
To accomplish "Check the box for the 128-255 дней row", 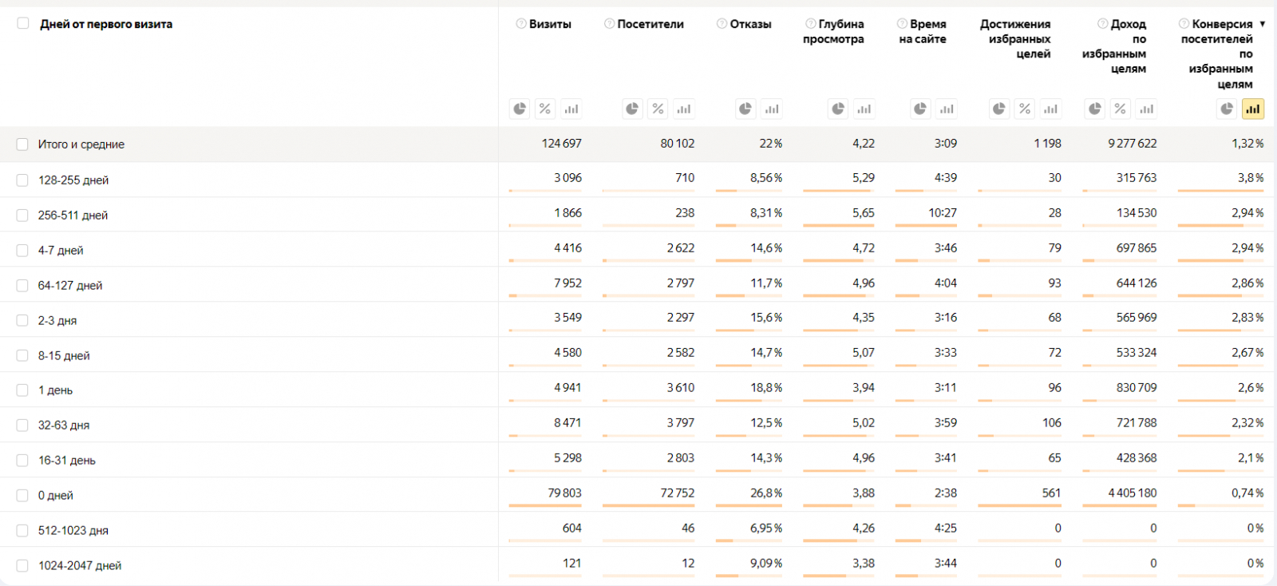I will tap(22, 180).
